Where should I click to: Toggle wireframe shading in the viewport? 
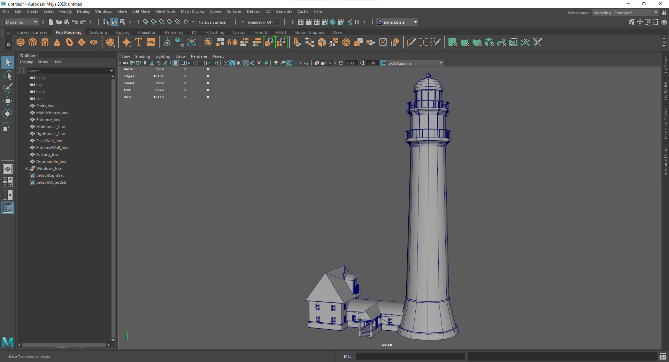pos(226,63)
